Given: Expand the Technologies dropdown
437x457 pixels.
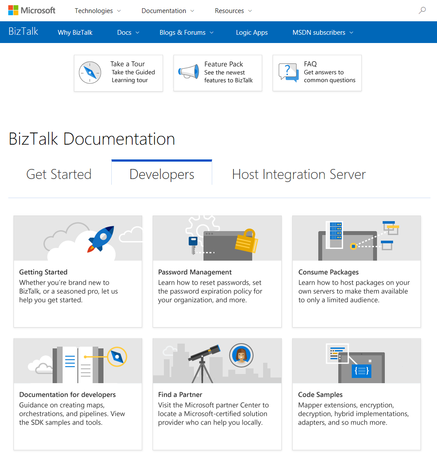Looking at the screenshot, I should click(x=98, y=11).
